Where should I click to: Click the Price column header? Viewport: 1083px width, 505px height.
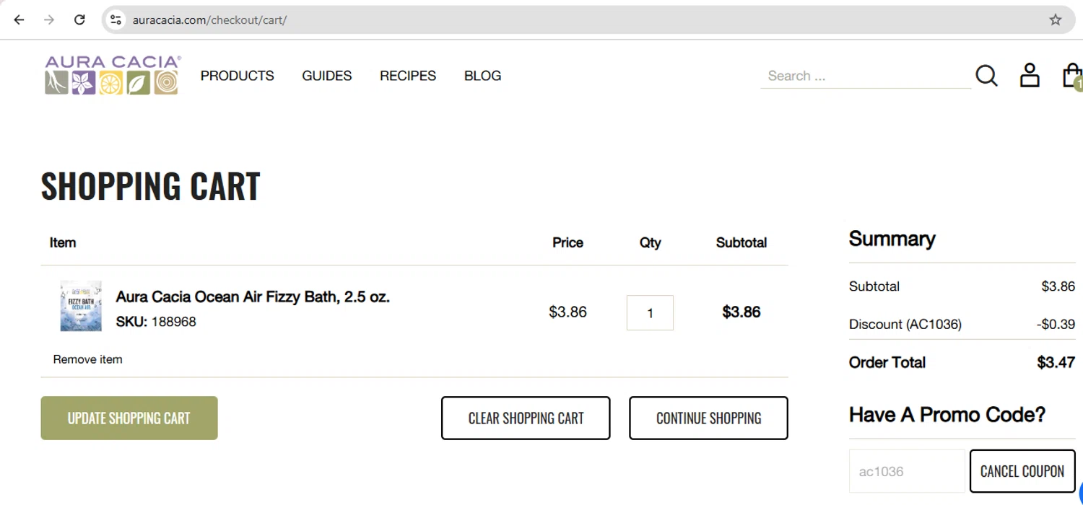568,243
